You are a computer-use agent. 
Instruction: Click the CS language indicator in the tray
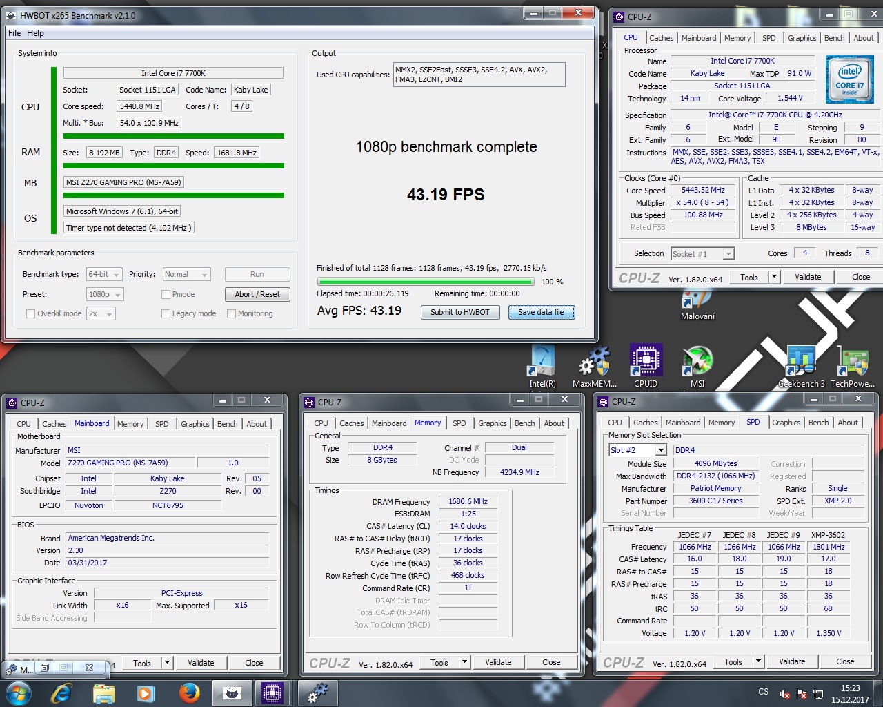tap(763, 692)
